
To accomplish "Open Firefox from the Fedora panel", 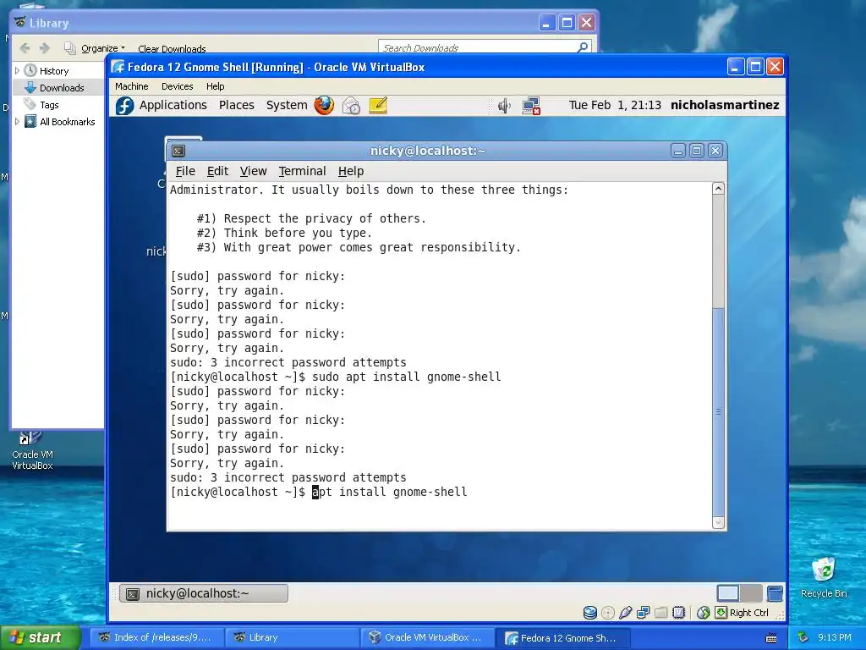I will tap(324, 105).
